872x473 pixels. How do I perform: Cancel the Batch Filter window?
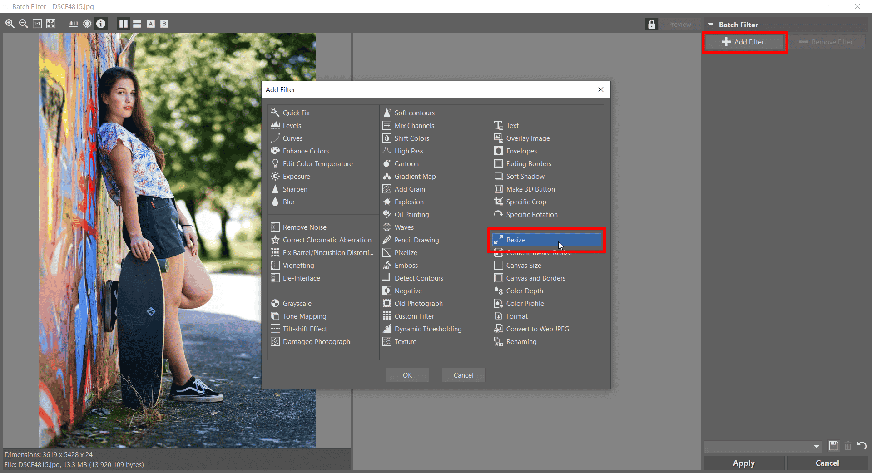[x=827, y=463]
